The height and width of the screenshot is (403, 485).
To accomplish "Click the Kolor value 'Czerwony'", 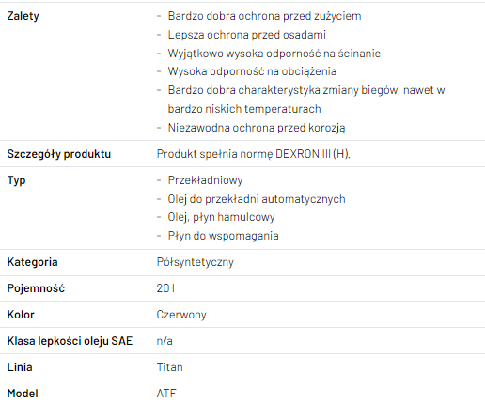I will tap(181, 315).
